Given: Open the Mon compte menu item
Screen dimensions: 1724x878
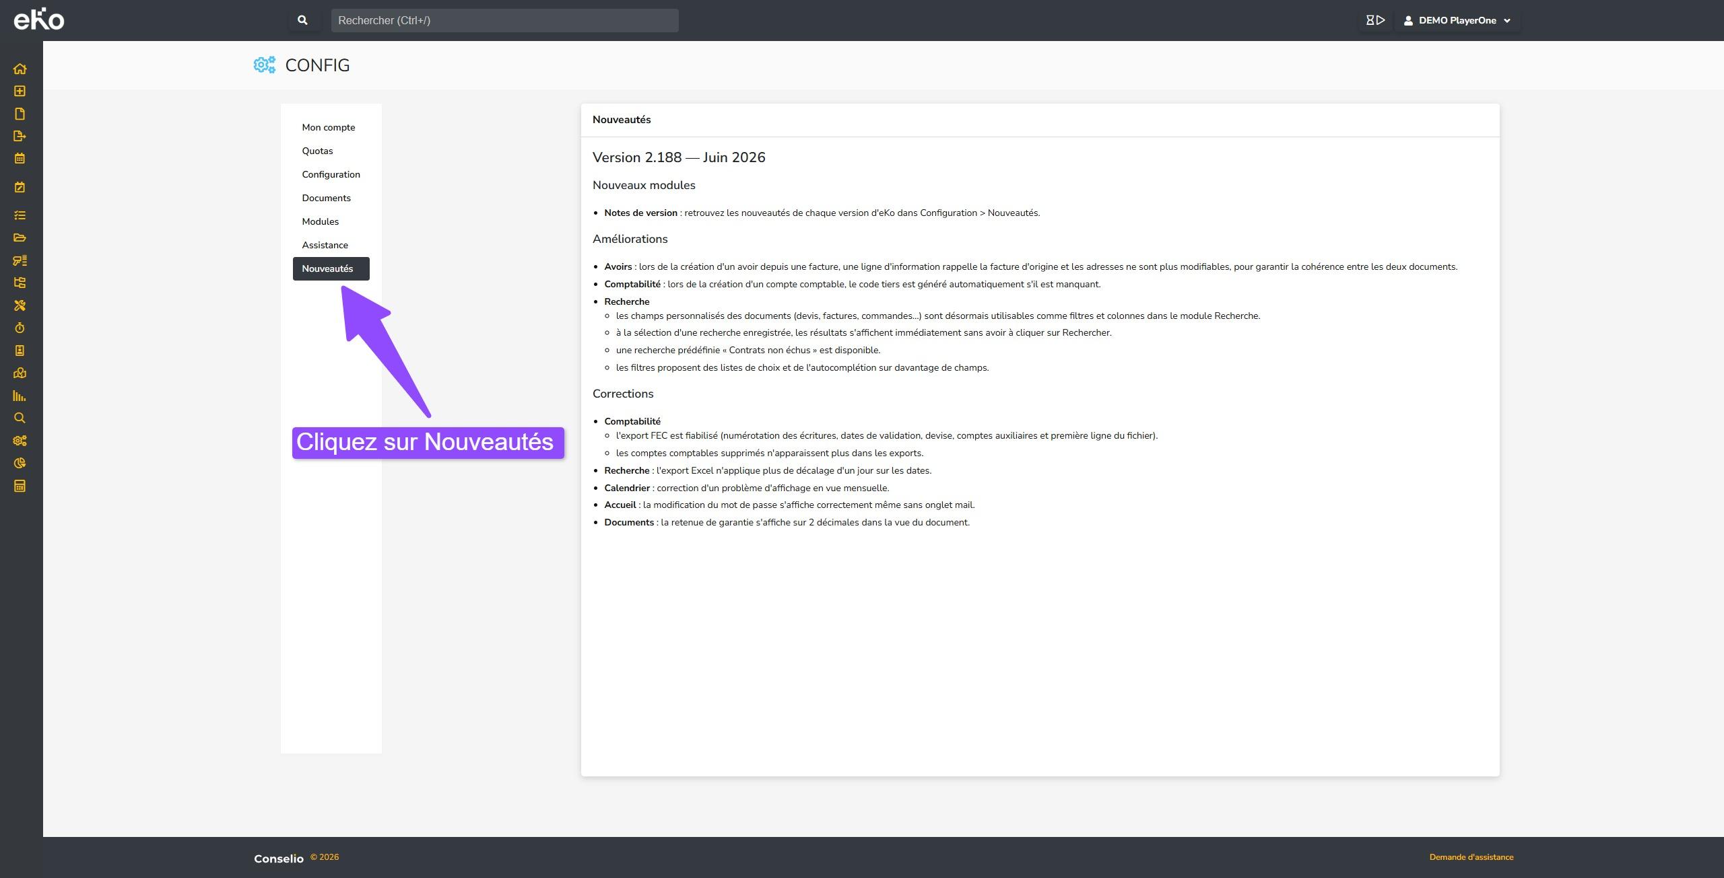Looking at the screenshot, I should click(x=329, y=127).
